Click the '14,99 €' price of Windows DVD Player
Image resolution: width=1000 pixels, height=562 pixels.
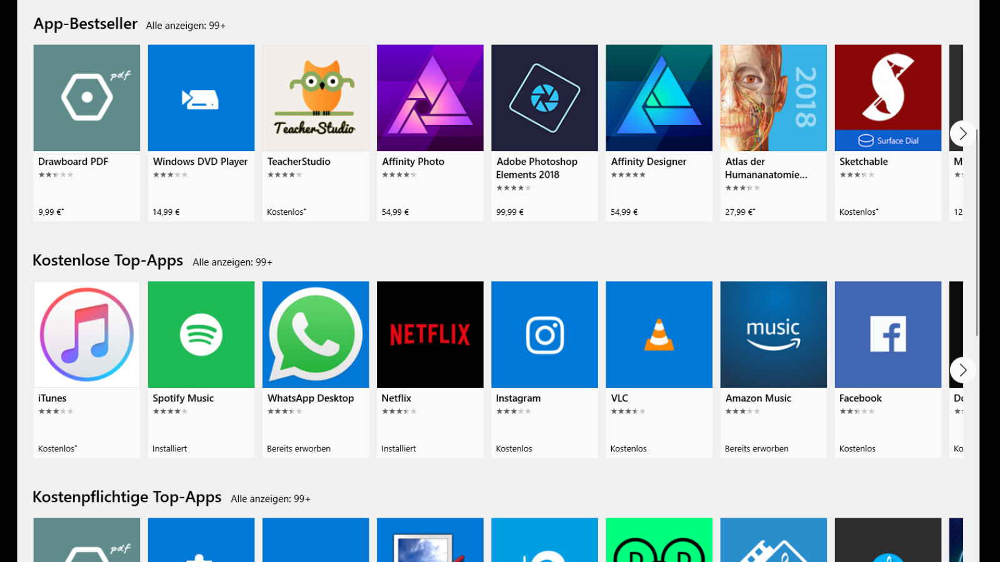[x=166, y=212]
